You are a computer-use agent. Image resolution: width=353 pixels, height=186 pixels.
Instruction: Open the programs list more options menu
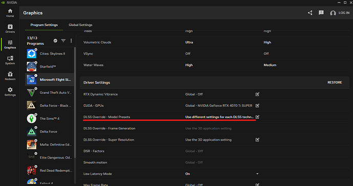click(x=71, y=40)
